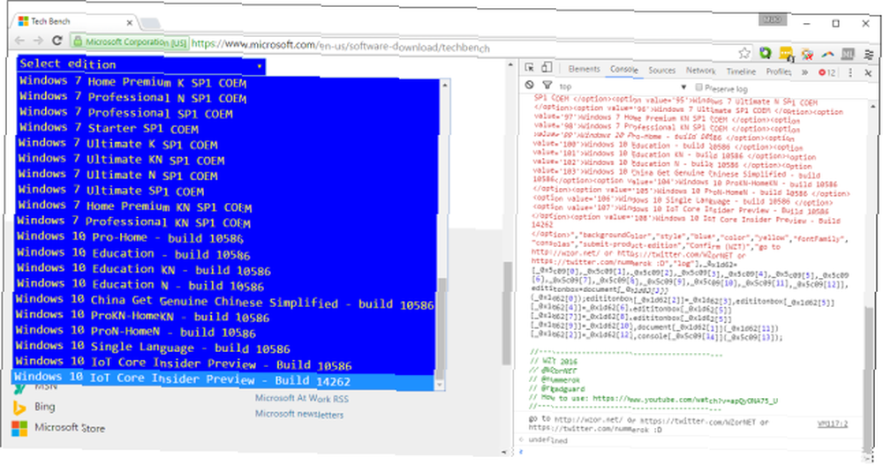883x465 pixels.
Task: Select Windows 10 China Get Genuine option
Action: click(x=224, y=302)
